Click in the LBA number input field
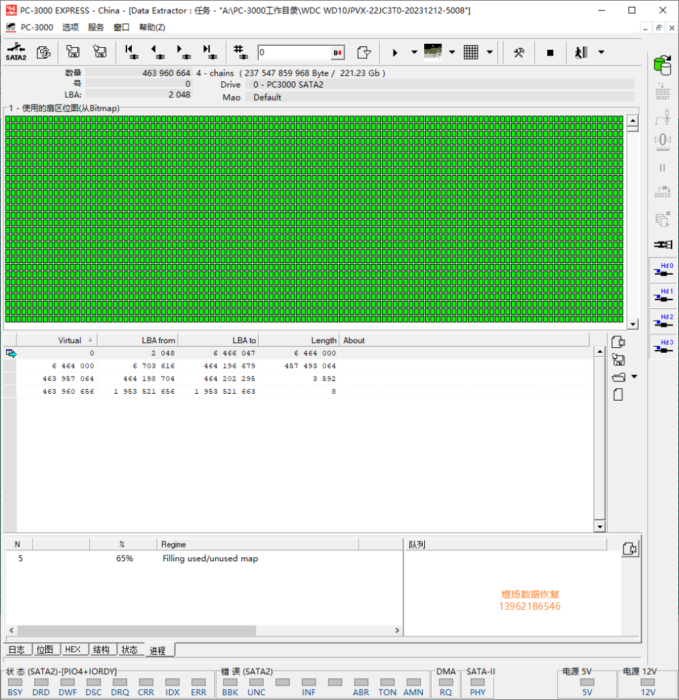Image resolution: width=679 pixels, height=700 pixels. (294, 53)
